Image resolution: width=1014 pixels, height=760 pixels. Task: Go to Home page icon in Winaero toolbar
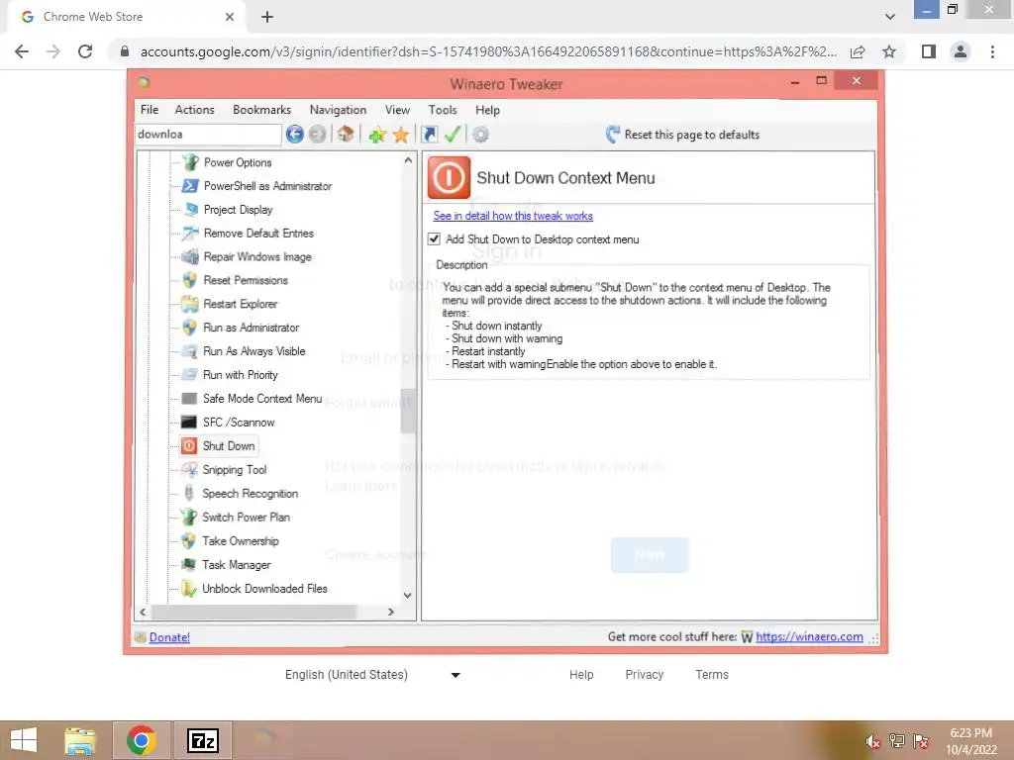click(346, 135)
